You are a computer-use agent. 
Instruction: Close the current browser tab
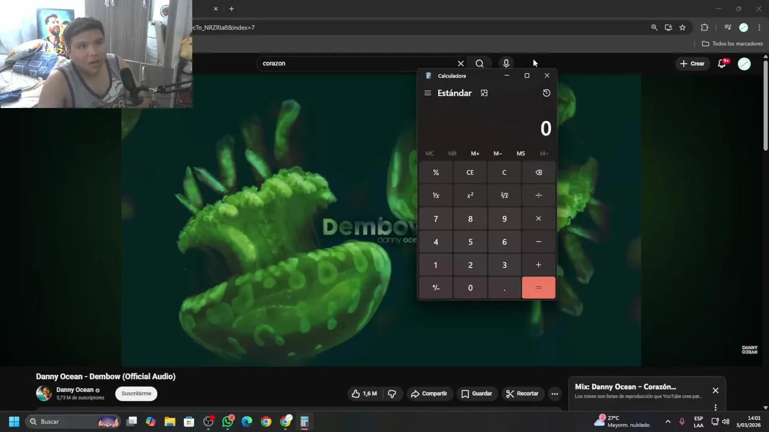(216, 9)
